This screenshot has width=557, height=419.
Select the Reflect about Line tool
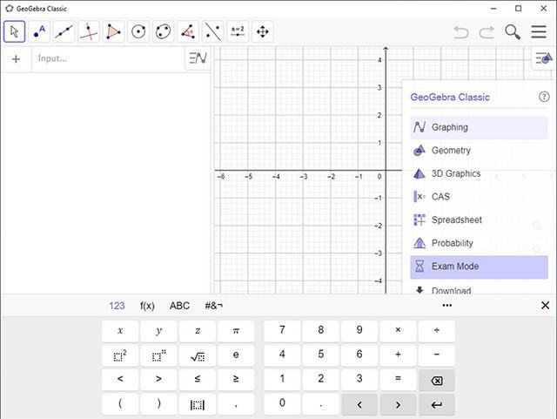click(x=213, y=31)
